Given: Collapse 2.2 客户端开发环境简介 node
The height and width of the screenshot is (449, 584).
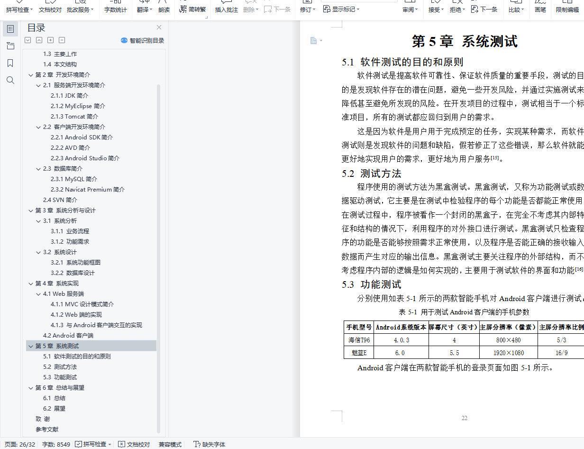Looking at the screenshot, I should click(x=38, y=127).
